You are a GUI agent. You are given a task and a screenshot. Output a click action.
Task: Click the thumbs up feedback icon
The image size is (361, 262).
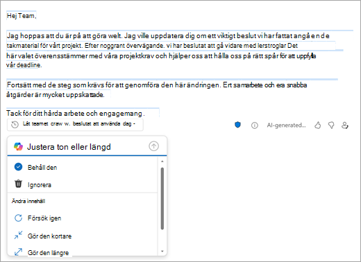coord(318,125)
